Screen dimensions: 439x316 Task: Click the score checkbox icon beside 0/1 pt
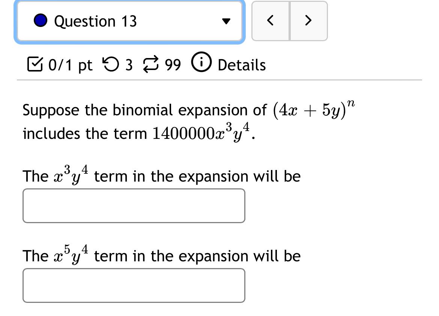pyautogui.click(x=35, y=64)
